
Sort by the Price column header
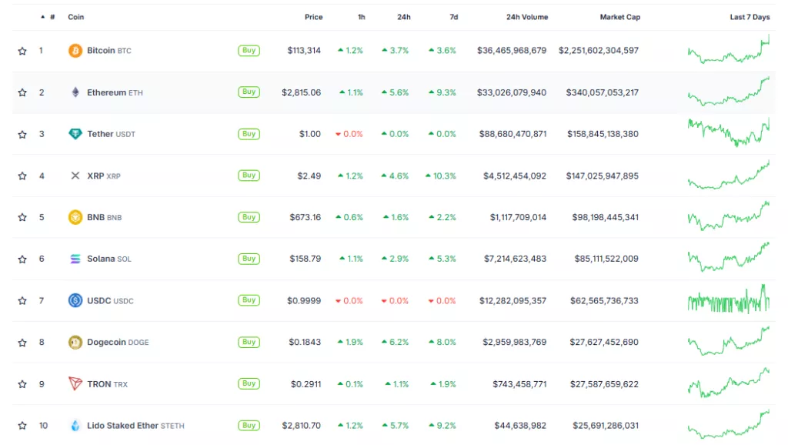(313, 17)
